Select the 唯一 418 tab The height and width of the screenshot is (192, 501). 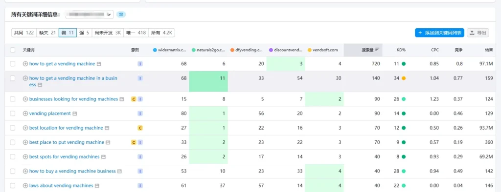(x=136, y=33)
